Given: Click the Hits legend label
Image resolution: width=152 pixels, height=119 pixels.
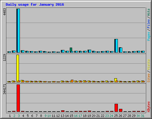Looking at the screenshot, I should [149, 12].
